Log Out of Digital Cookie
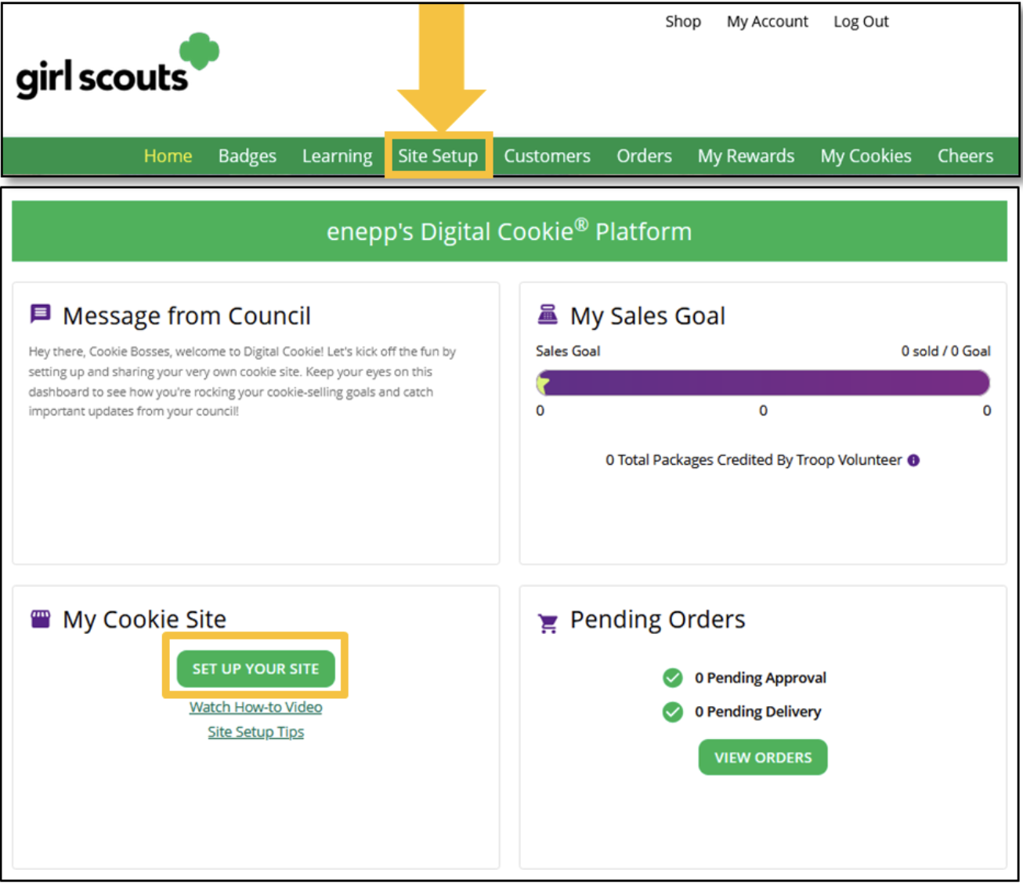This screenshot has width=1023, height=884. (x=860, y=21)
